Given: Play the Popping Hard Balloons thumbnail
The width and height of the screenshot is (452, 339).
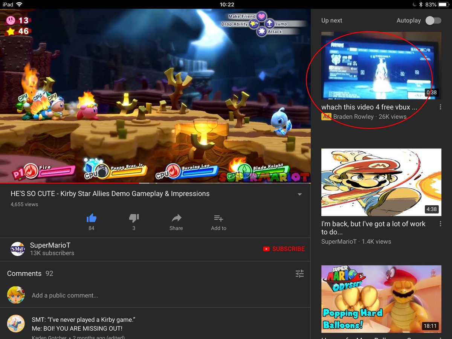Looking at the screenshot, I should tap(381, 299).
